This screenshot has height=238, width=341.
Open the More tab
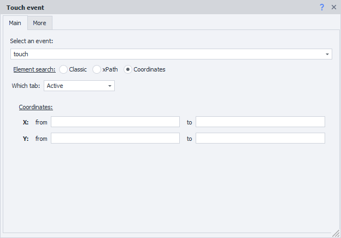click(39, 23)
